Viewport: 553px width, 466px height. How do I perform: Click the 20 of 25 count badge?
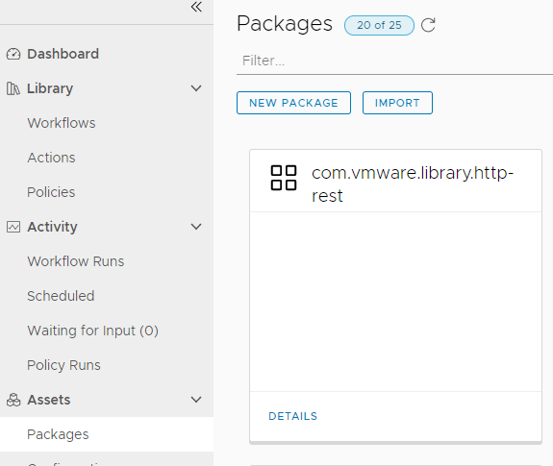point(379,25)
